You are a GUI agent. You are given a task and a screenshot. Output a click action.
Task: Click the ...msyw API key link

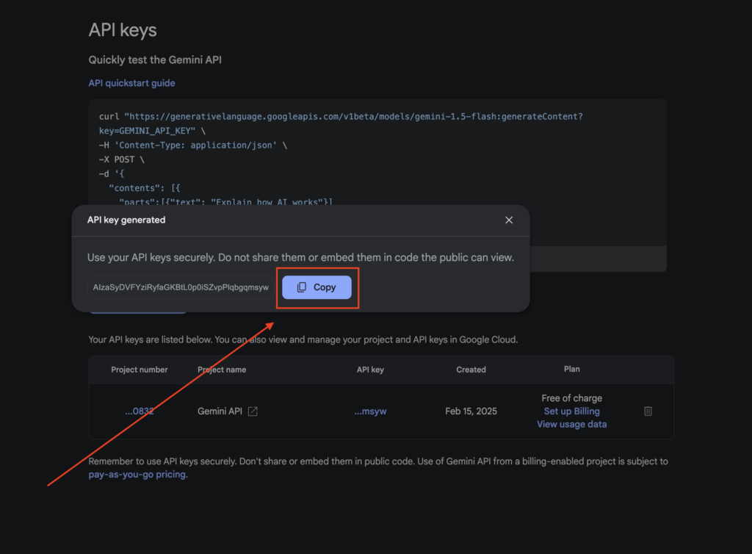(x=370, y=411)
